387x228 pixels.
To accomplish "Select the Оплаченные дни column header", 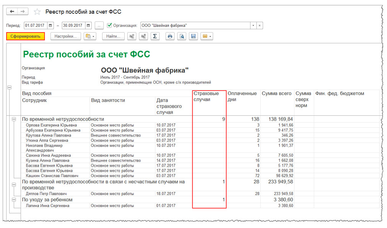I will pyautogui.click(x=243, y=103).
